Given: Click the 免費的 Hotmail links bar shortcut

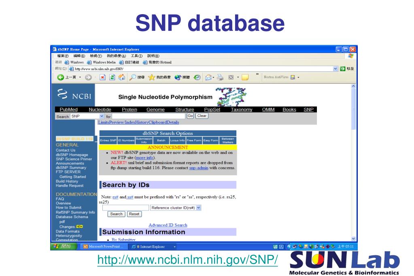Looking at the screenshot, I should 157,62.
